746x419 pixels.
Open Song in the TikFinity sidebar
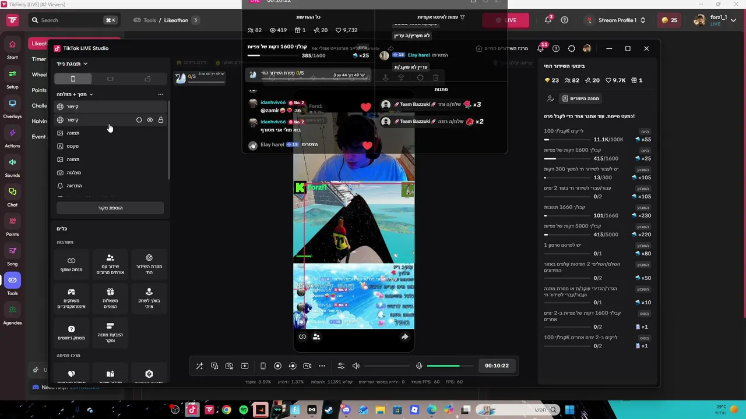coord(12,255)
